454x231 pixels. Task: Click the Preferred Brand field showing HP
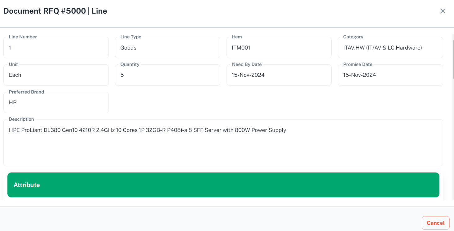pos(56,102)
